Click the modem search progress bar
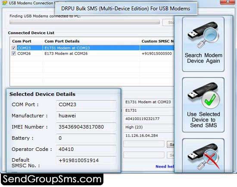The width and height of the screenshot is (237, 187). click(84, 22)
